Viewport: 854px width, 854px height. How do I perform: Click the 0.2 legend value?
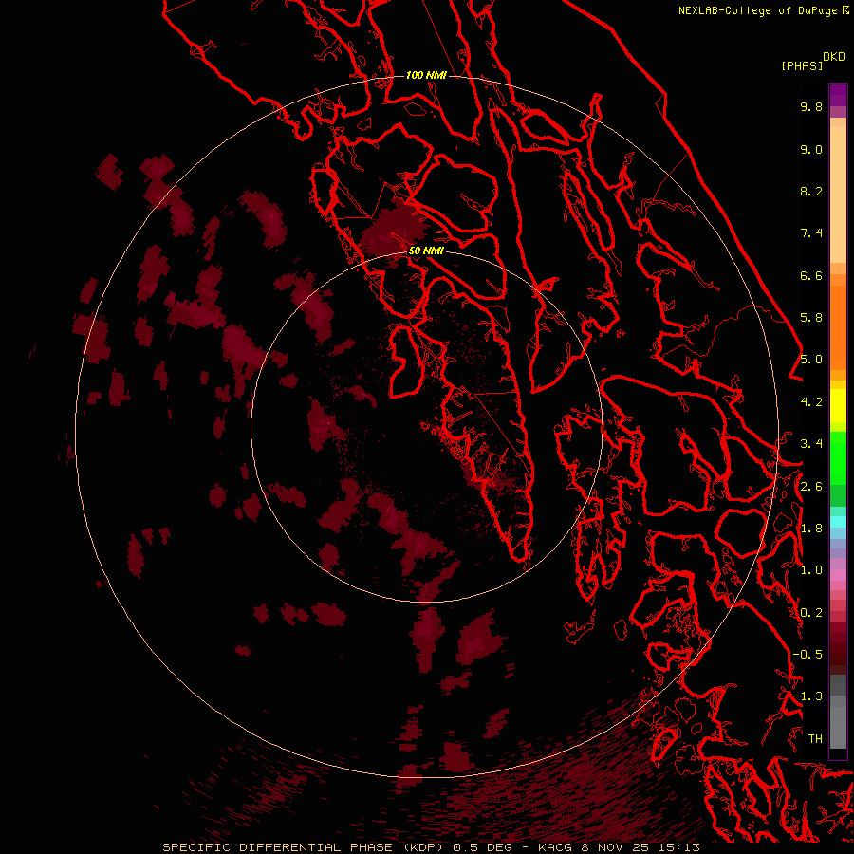pos(811,613)
